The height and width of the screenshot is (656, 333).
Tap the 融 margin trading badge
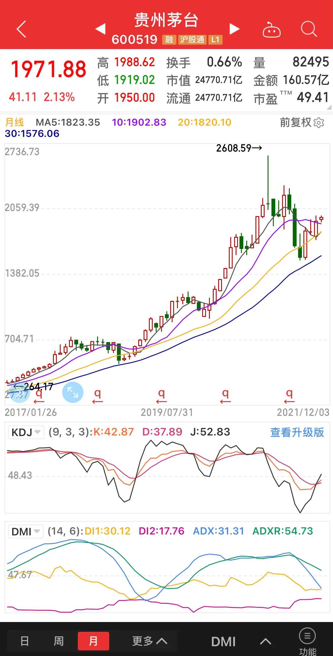pos(169,40)
